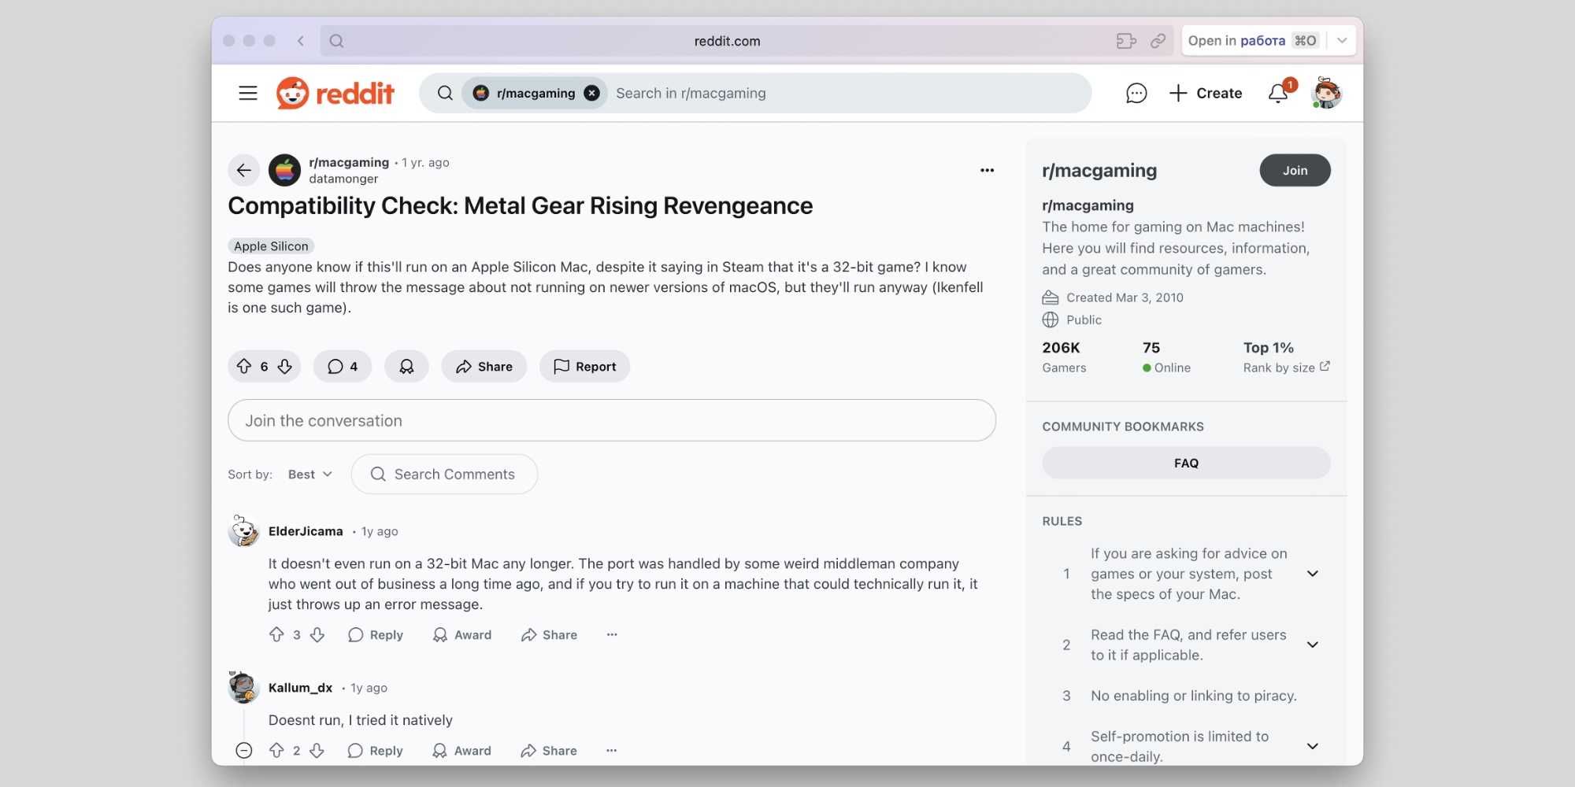Open ElderJicama's username link
The image size is (1575, 787).
pos(306,531)
